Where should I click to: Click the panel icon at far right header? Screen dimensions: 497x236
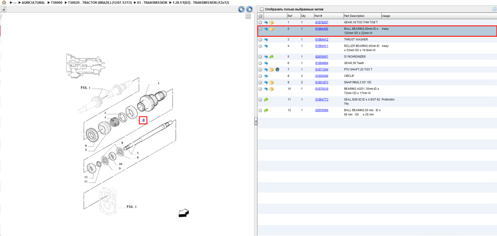coord(494,9)
